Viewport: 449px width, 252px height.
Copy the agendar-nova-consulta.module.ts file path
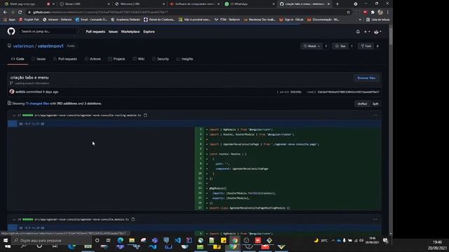[x=133, y=219]
